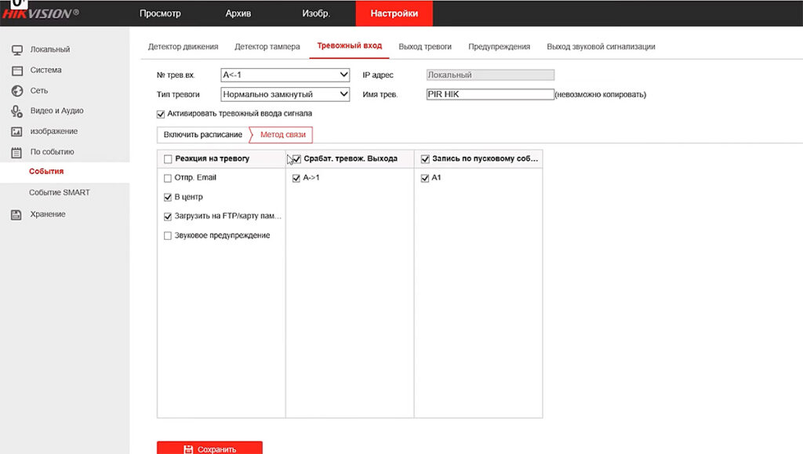Click the Видео и Аудио microphone icon

pyautogui.click(x=17, y=111)
